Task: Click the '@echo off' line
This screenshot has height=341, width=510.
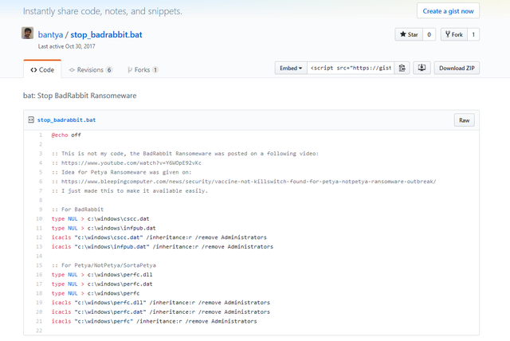Action: (66, 135)
